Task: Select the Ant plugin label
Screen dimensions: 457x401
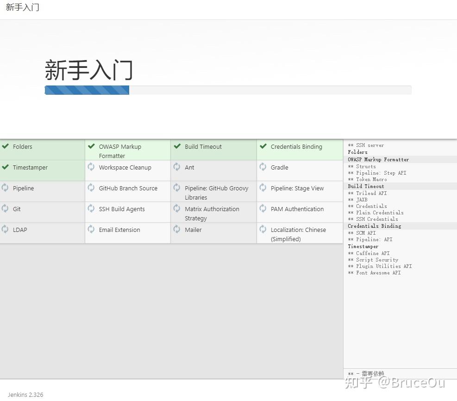Action: click(x=189, y=168)
